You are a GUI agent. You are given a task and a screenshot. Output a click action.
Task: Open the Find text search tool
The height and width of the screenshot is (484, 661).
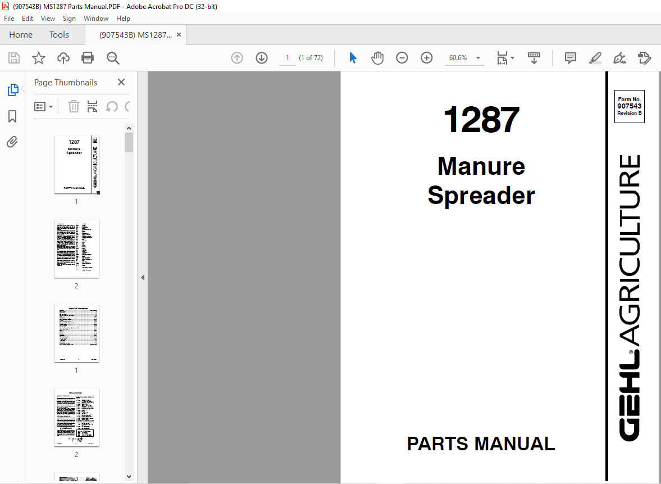(x=113, y=58)
